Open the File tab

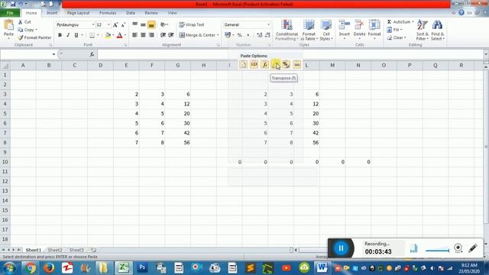10,13
